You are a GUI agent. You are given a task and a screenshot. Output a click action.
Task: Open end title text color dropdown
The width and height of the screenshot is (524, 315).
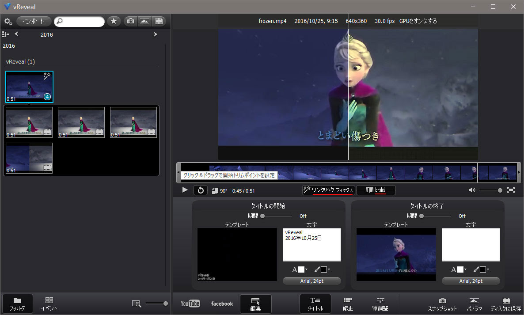point(459,269)
